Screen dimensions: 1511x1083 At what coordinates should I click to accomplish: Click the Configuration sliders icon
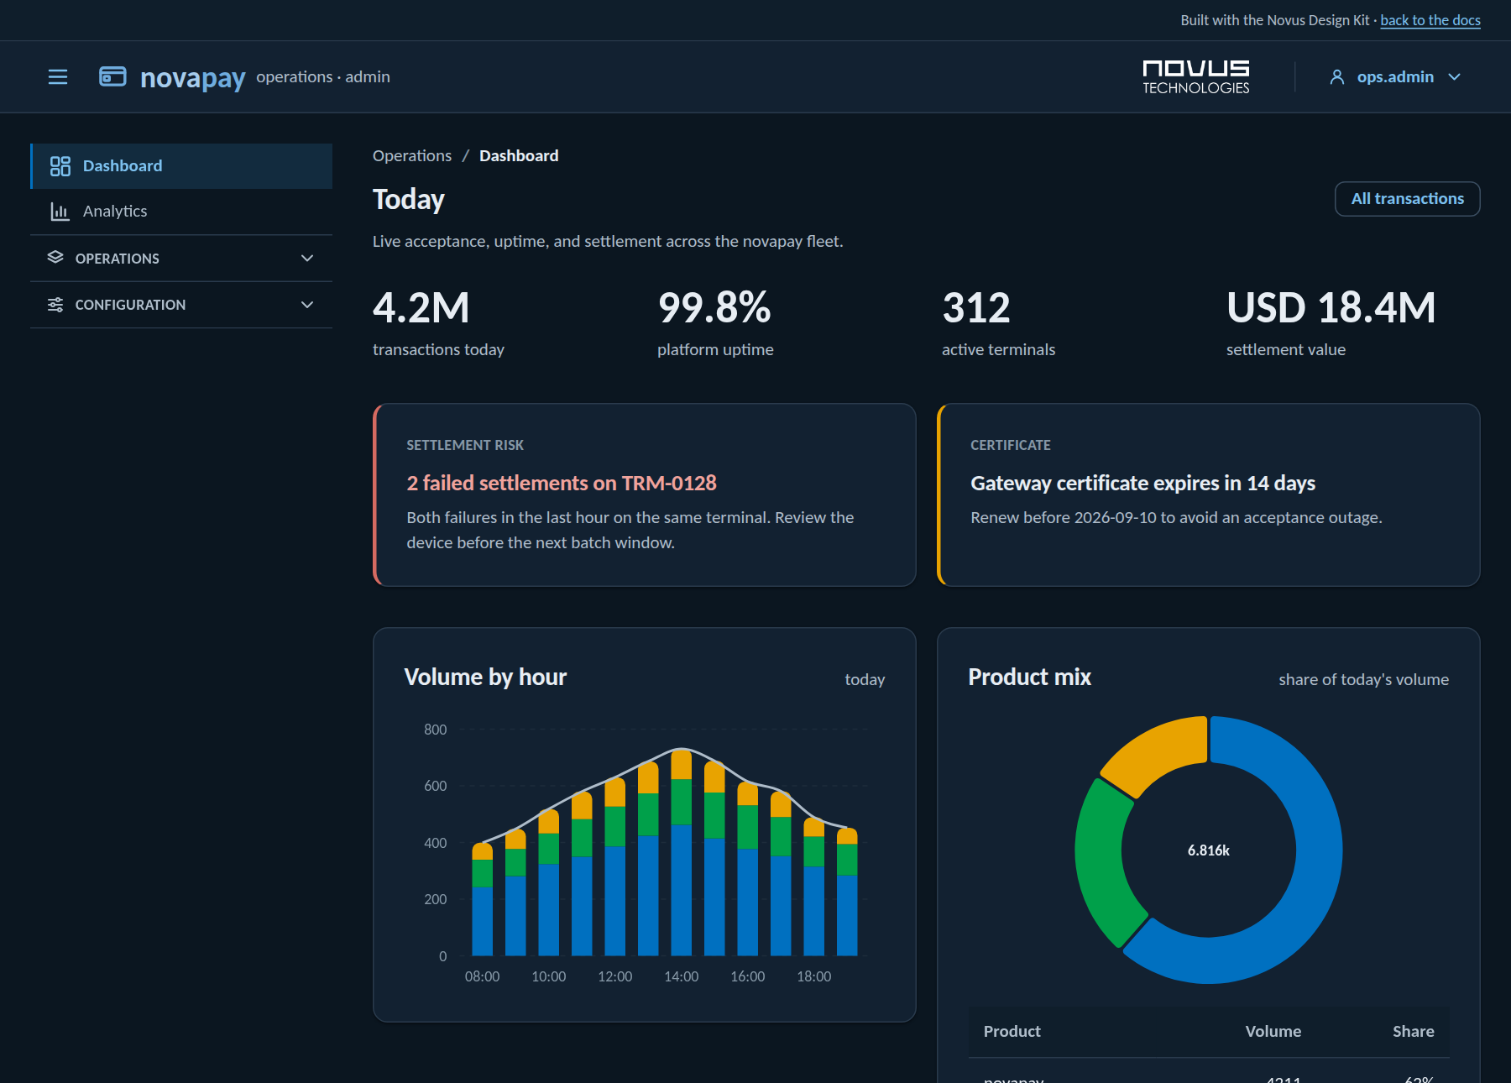point(55,304)
